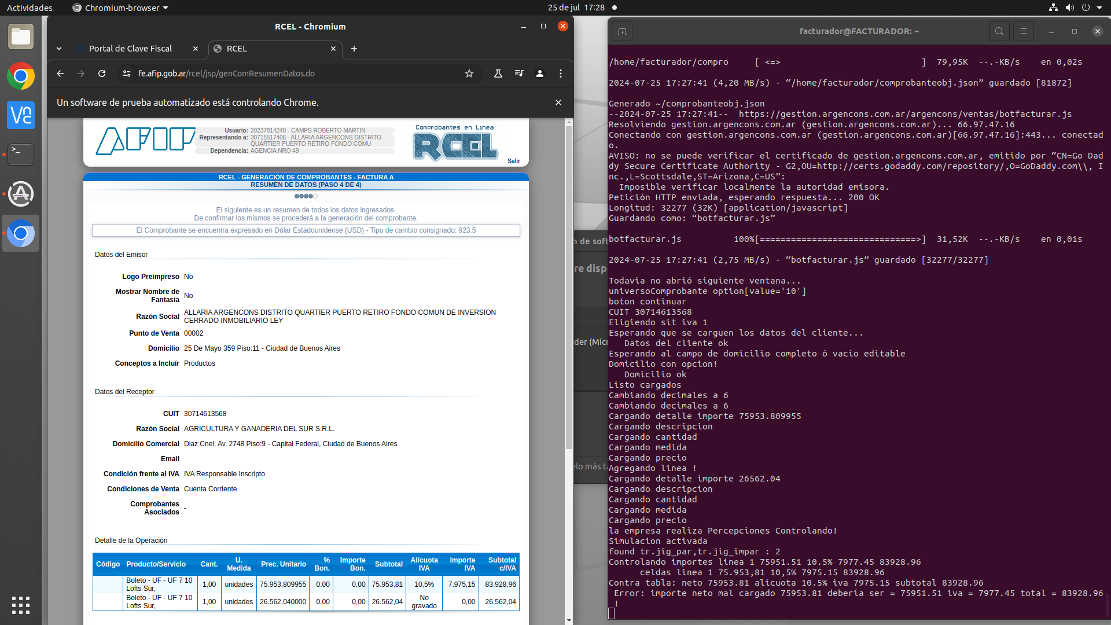
Task: Click terminal cursor prompt at bottom
Action: 612,613
